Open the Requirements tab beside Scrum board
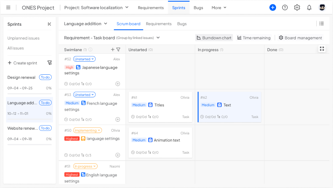 [x=159, y=24]
